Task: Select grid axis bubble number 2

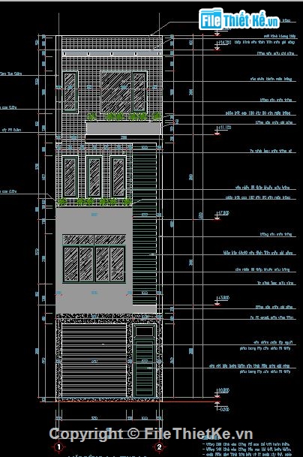Action: (x=159, y=446)
